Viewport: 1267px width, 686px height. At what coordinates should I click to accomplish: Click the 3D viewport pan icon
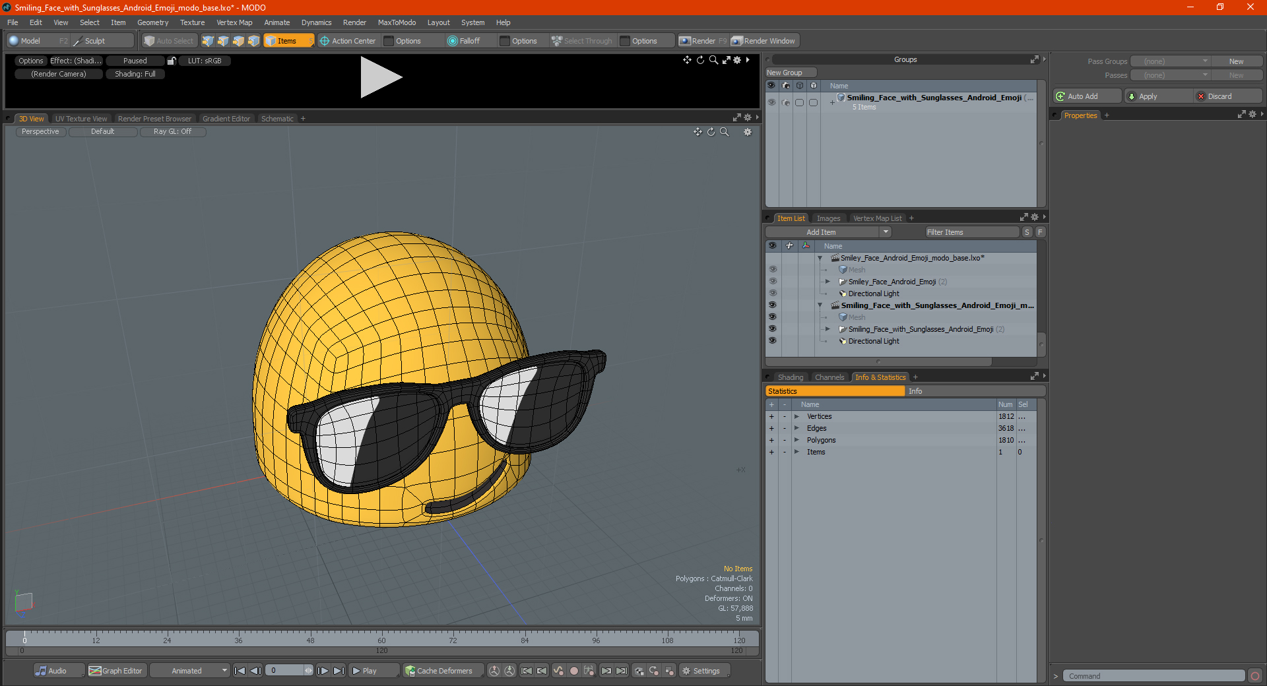[x=698, y=132]
